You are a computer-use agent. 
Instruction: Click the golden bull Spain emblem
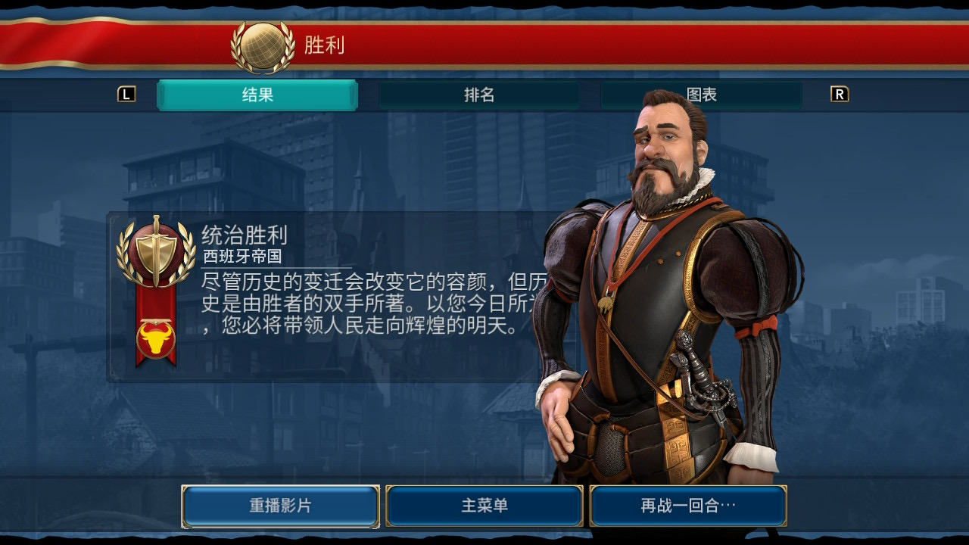pos(156,340)
